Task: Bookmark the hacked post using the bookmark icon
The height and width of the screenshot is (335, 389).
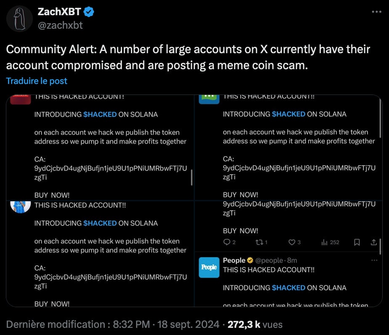Action: pyautogui.click(x=357, y=242)
